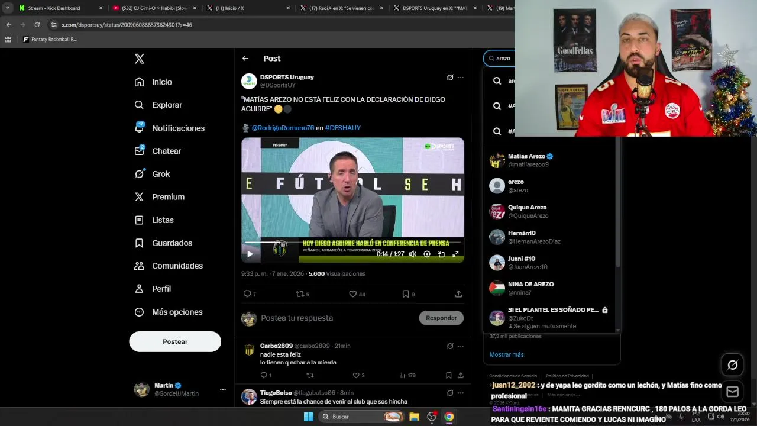Open Perfil page
Viewport: 757px width, 426px height.
coord(153,289)
